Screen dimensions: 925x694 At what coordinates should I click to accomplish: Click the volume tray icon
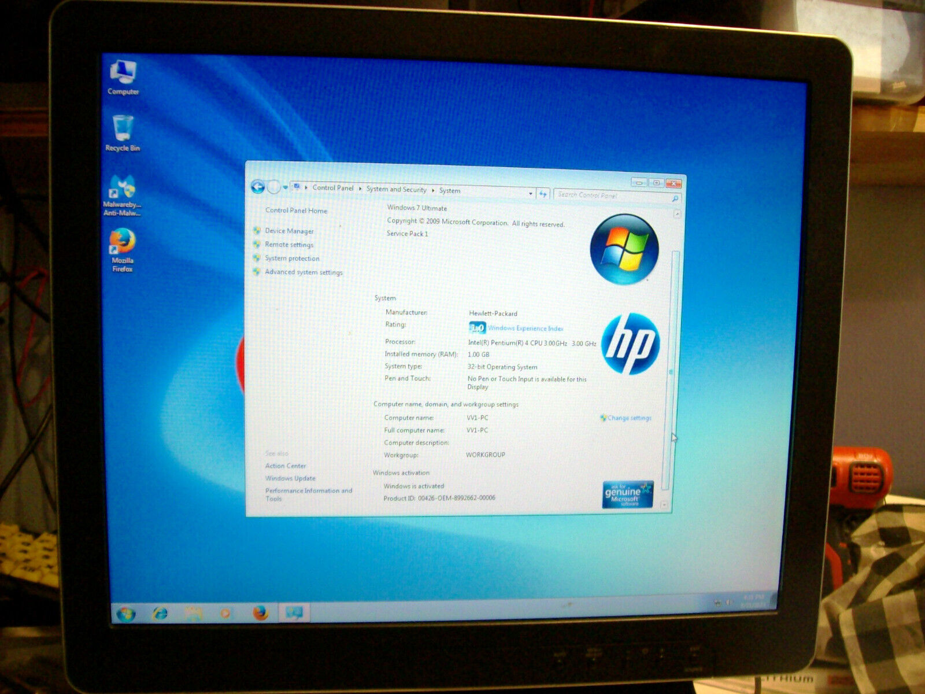click(730, 603)
